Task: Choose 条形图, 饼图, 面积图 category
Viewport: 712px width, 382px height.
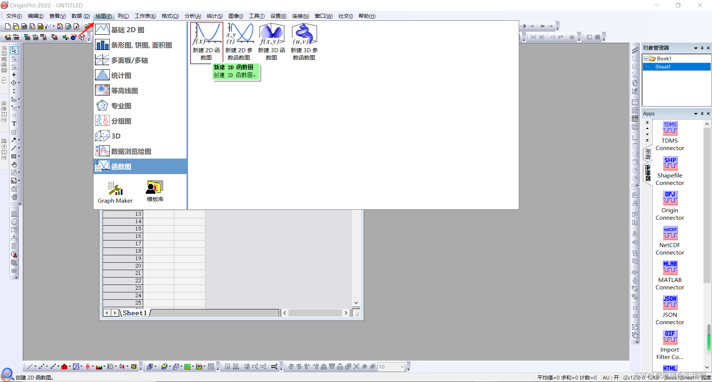Action: point(140,45)
